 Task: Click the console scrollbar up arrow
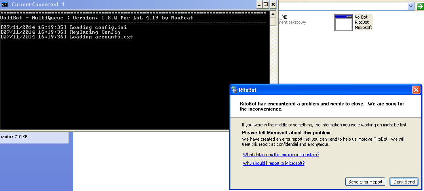coord(273,14)
